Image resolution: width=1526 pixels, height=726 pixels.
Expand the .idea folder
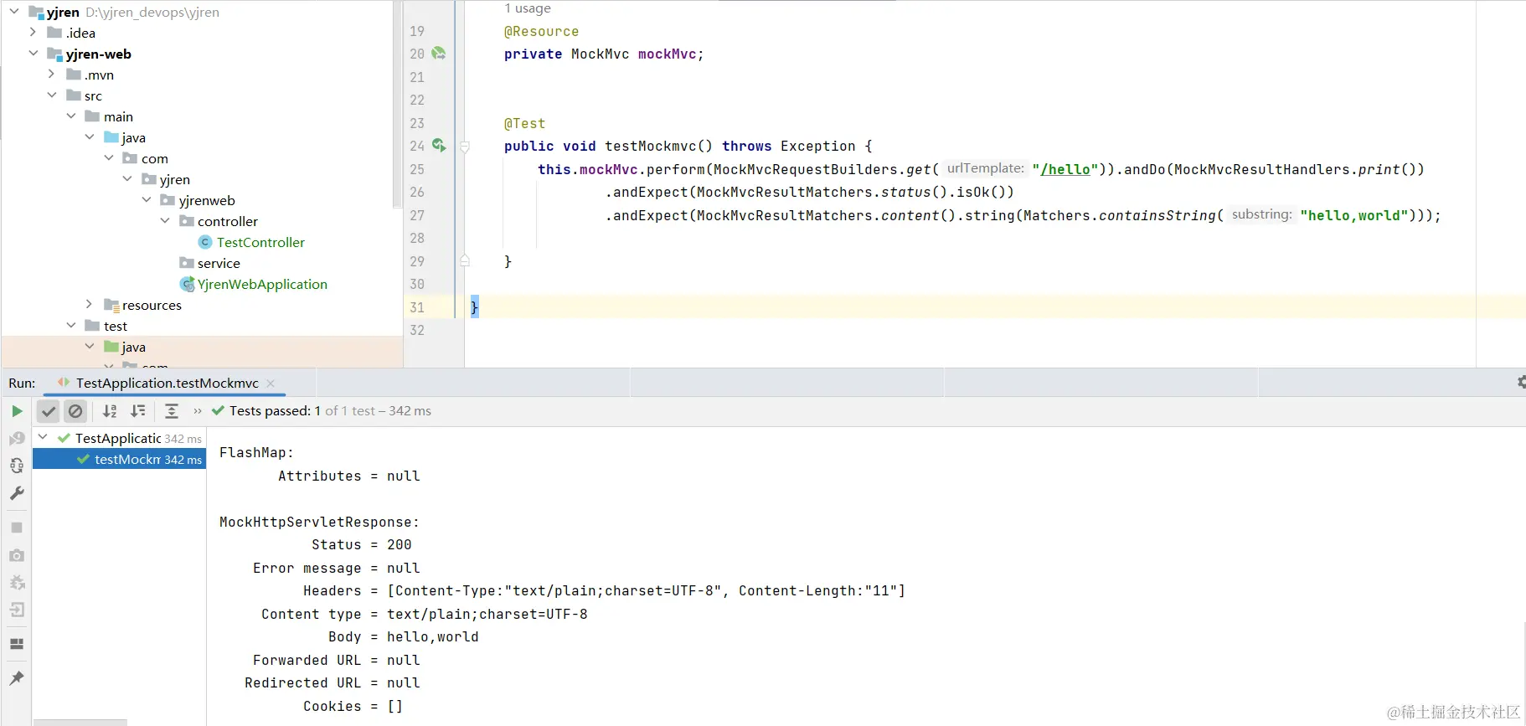point(33,33)
